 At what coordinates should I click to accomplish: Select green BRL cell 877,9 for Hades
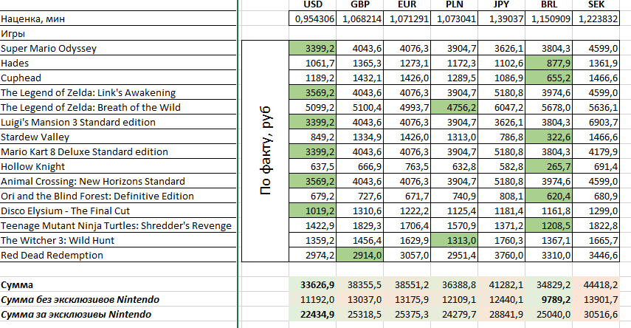click(549, 63)
